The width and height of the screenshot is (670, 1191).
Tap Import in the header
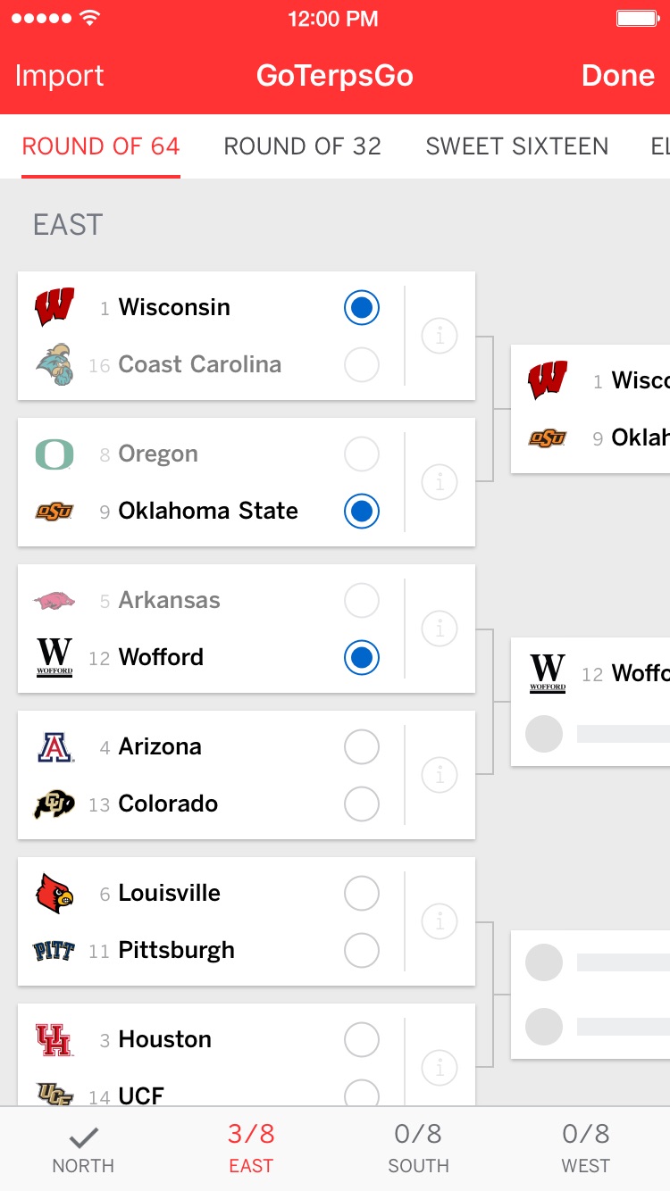pos(60,76)
